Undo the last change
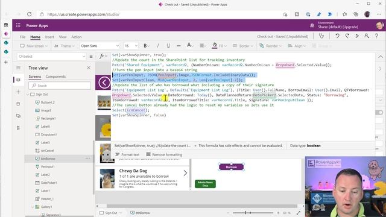Image resolution: width=386 pixels, height=217 pixels. click(337, 36)
